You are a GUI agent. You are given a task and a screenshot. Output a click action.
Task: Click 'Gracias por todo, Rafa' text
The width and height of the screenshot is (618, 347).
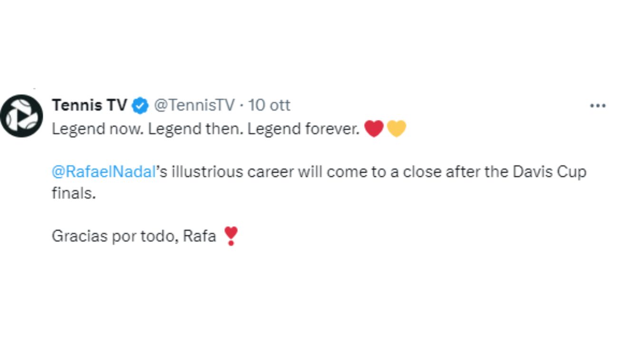coord(134,236)
